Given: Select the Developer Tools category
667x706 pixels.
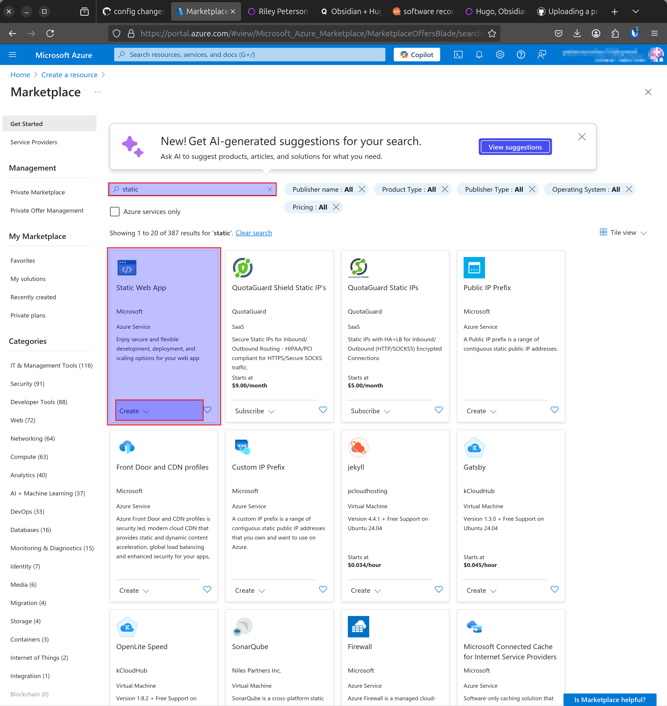Looking at the screenshot, I should pyautogui.click(x=39, y=402).
